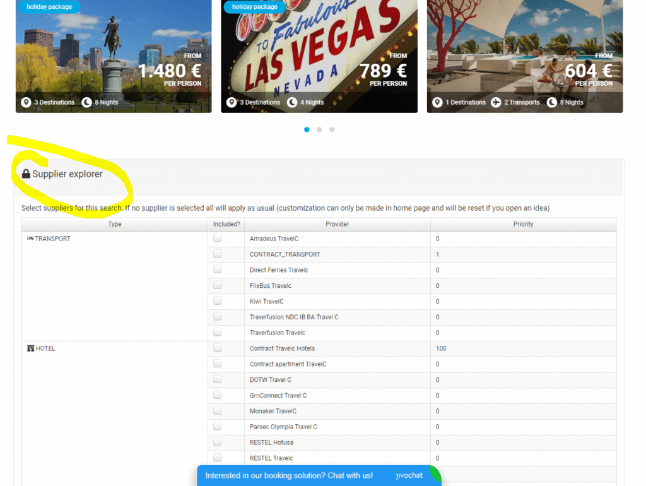The width and height of the screenshot is (646, 486).
Task: Click the plane icon beside 2 Transports
Action: point(496,102)
